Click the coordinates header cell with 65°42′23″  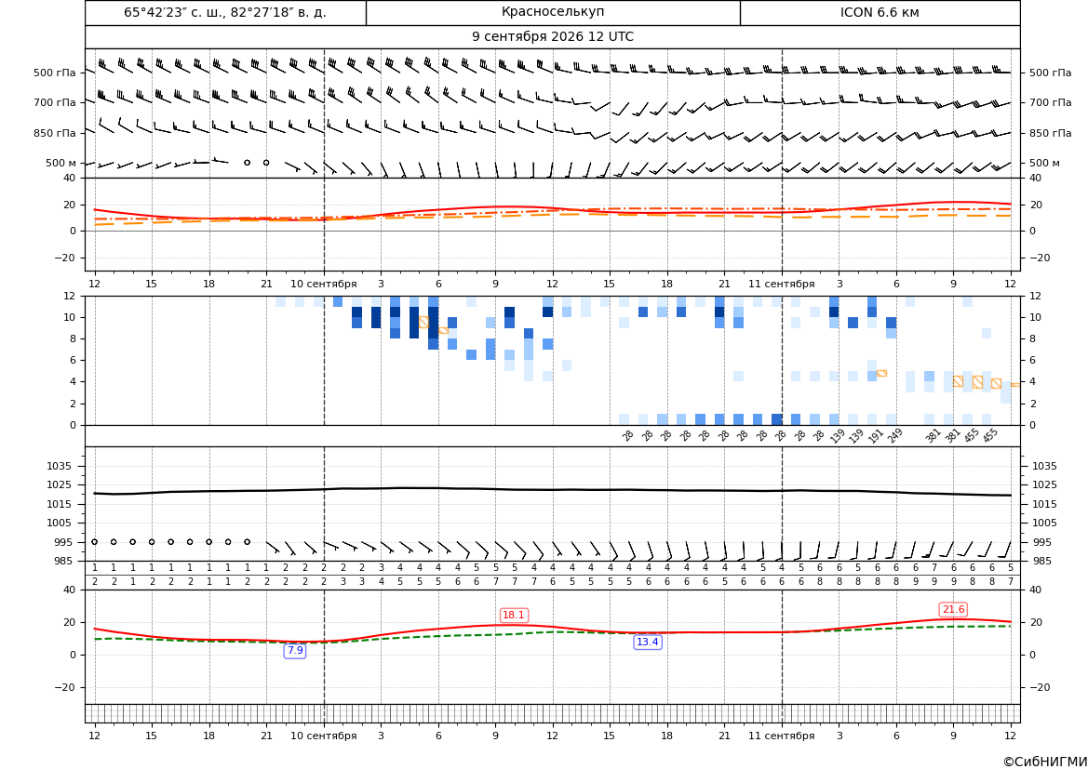tap(225, 12)
